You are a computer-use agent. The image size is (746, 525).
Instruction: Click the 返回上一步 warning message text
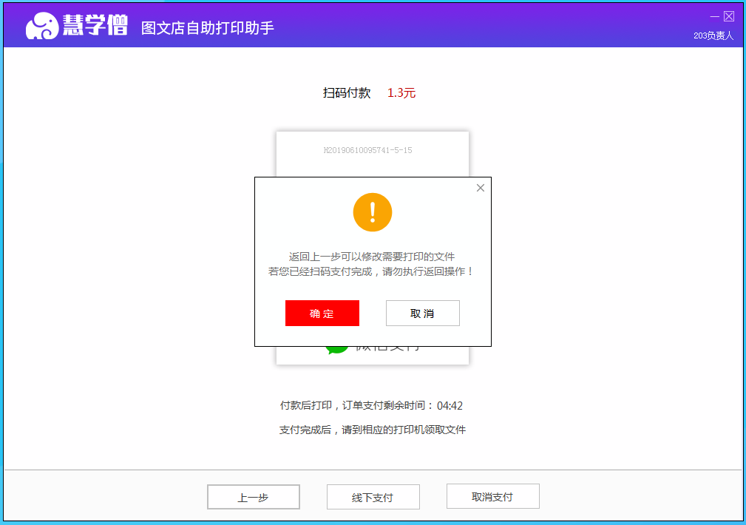(x=371, y=257)
